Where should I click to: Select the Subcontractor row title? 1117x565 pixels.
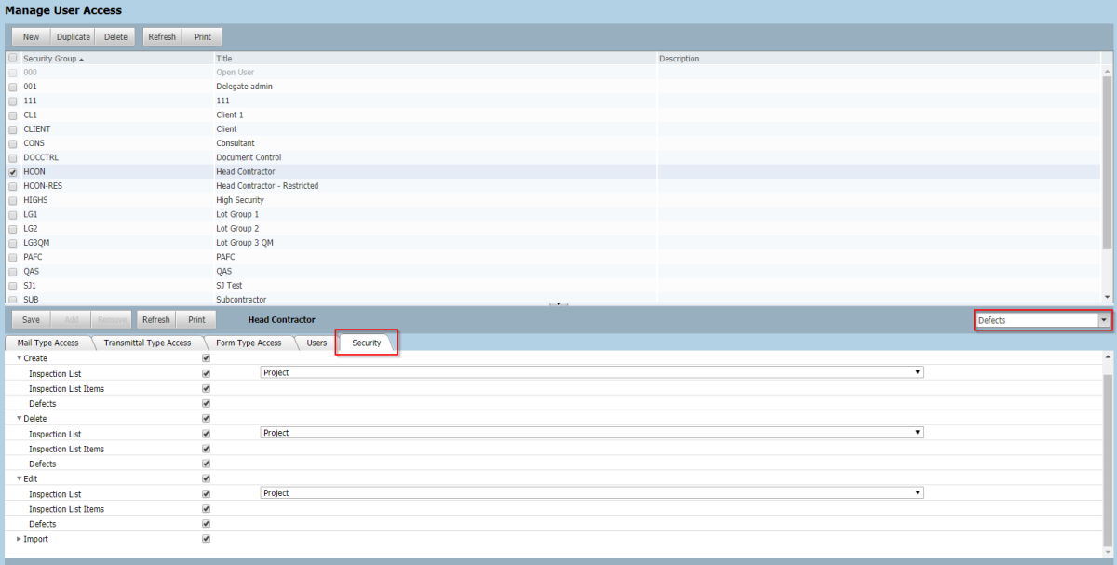[x=241, y=300]
